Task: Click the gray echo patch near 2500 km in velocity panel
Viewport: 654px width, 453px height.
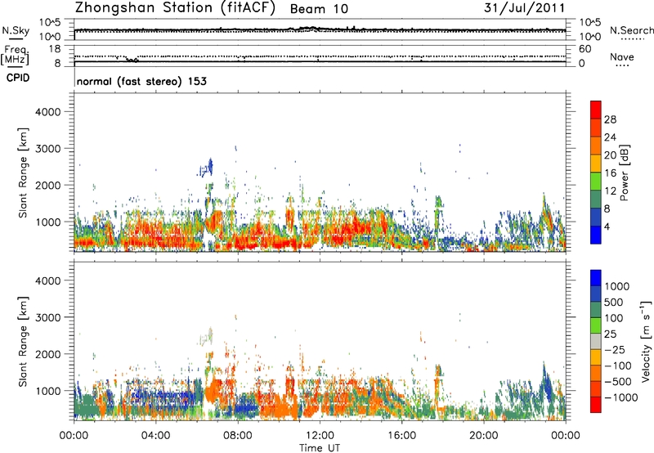Action: 207,337
